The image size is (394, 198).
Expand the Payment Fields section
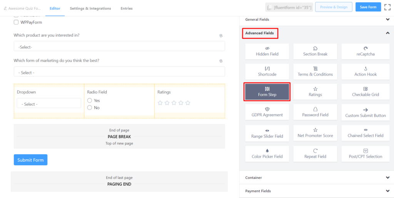pyautogui.click(x=316, y=191)
